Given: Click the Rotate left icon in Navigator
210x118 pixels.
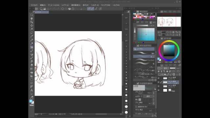Looking at the screenshot, I should 168,35.
